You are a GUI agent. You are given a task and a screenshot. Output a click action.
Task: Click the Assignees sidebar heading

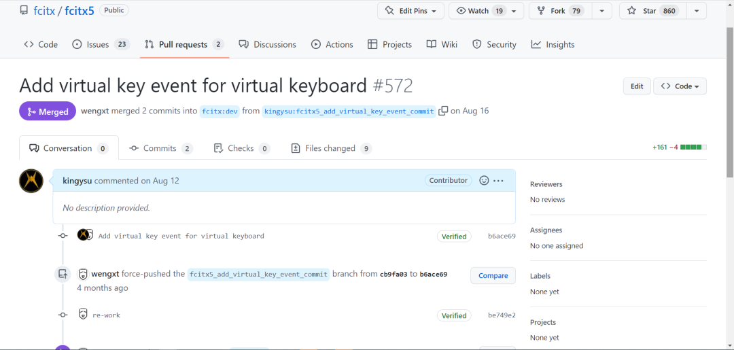[x=546, y=230]
